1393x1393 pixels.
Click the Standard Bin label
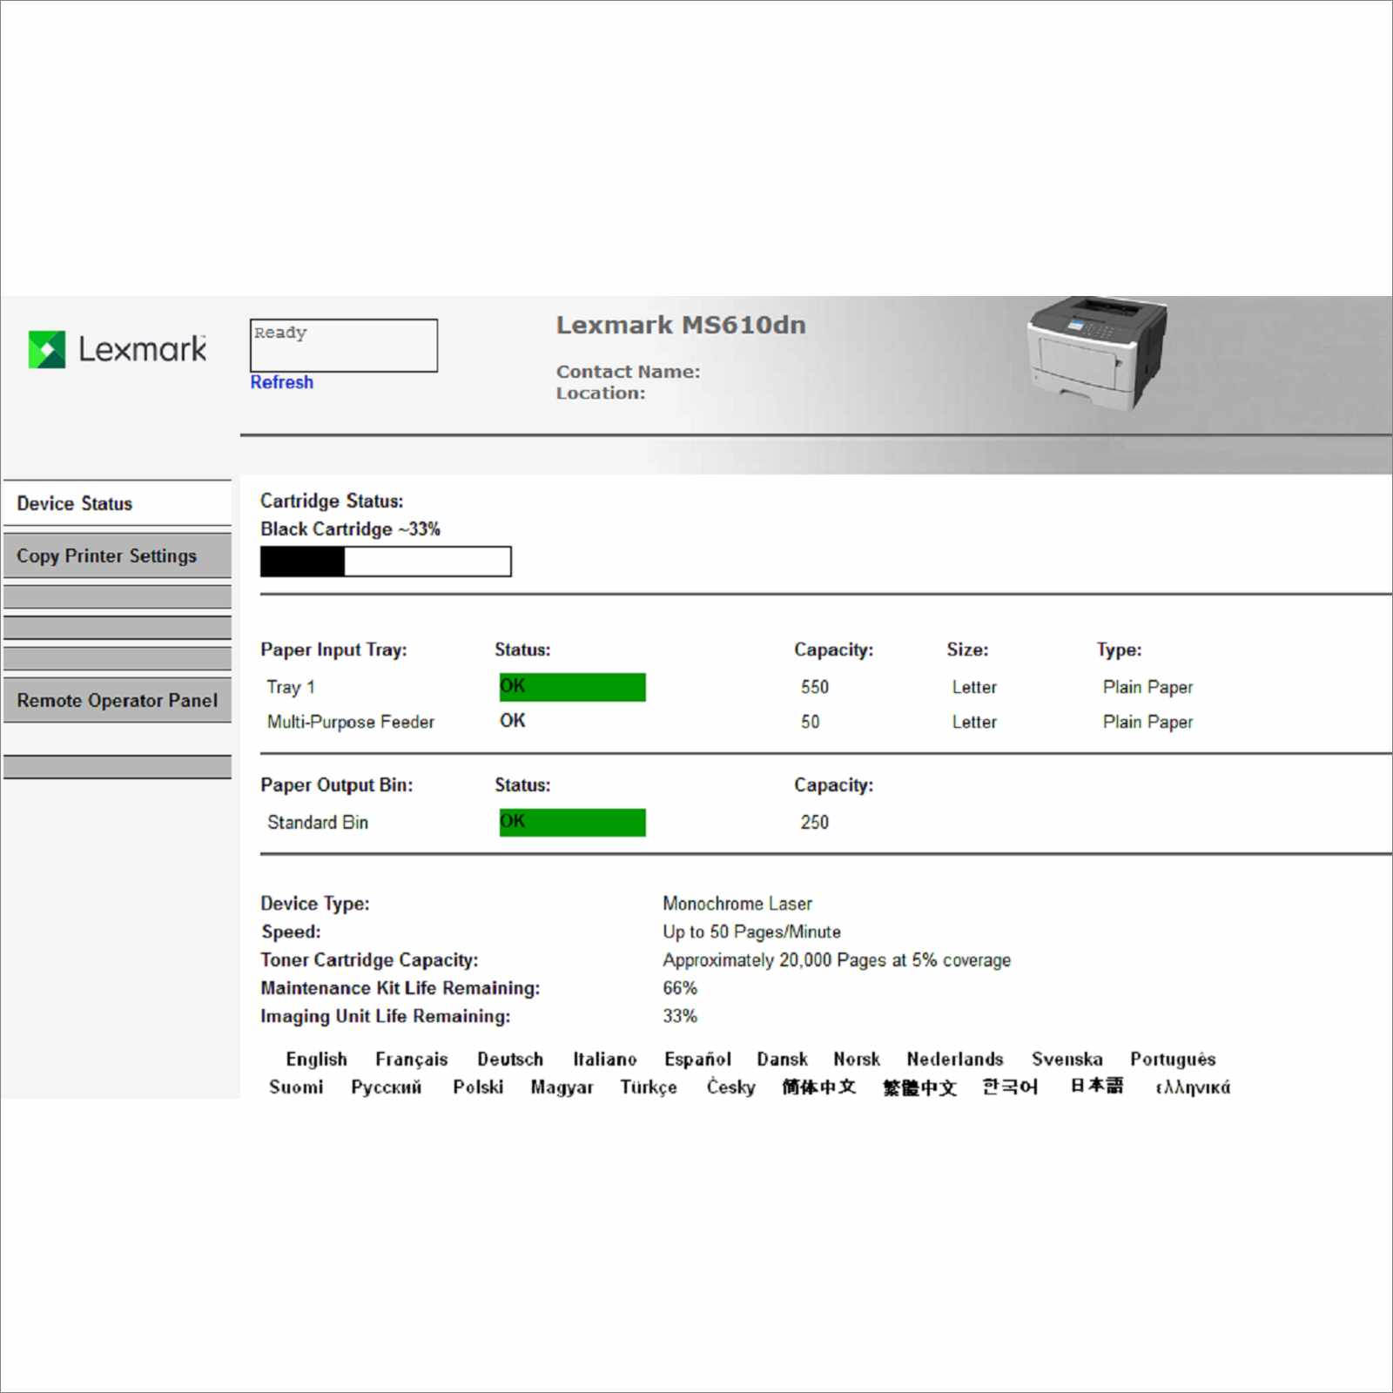(318, 823)
